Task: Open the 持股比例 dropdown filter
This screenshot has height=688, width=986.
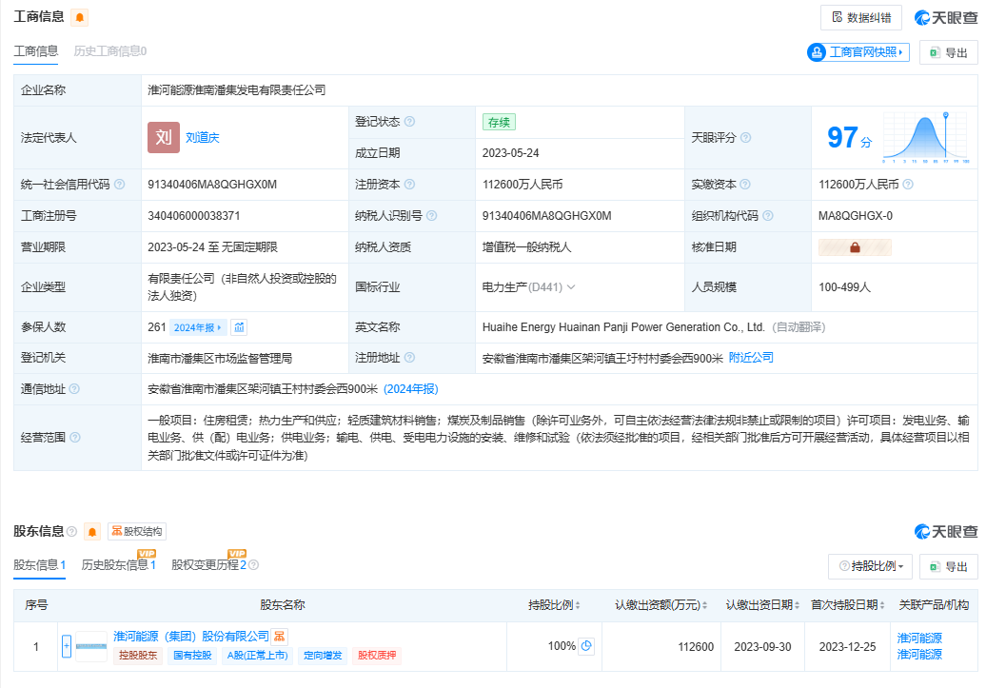Action: click(871, 566)
